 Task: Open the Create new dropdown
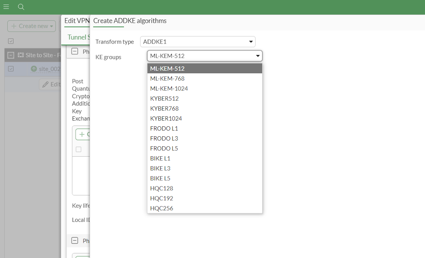pyautogui.click(x=31, y=26)
